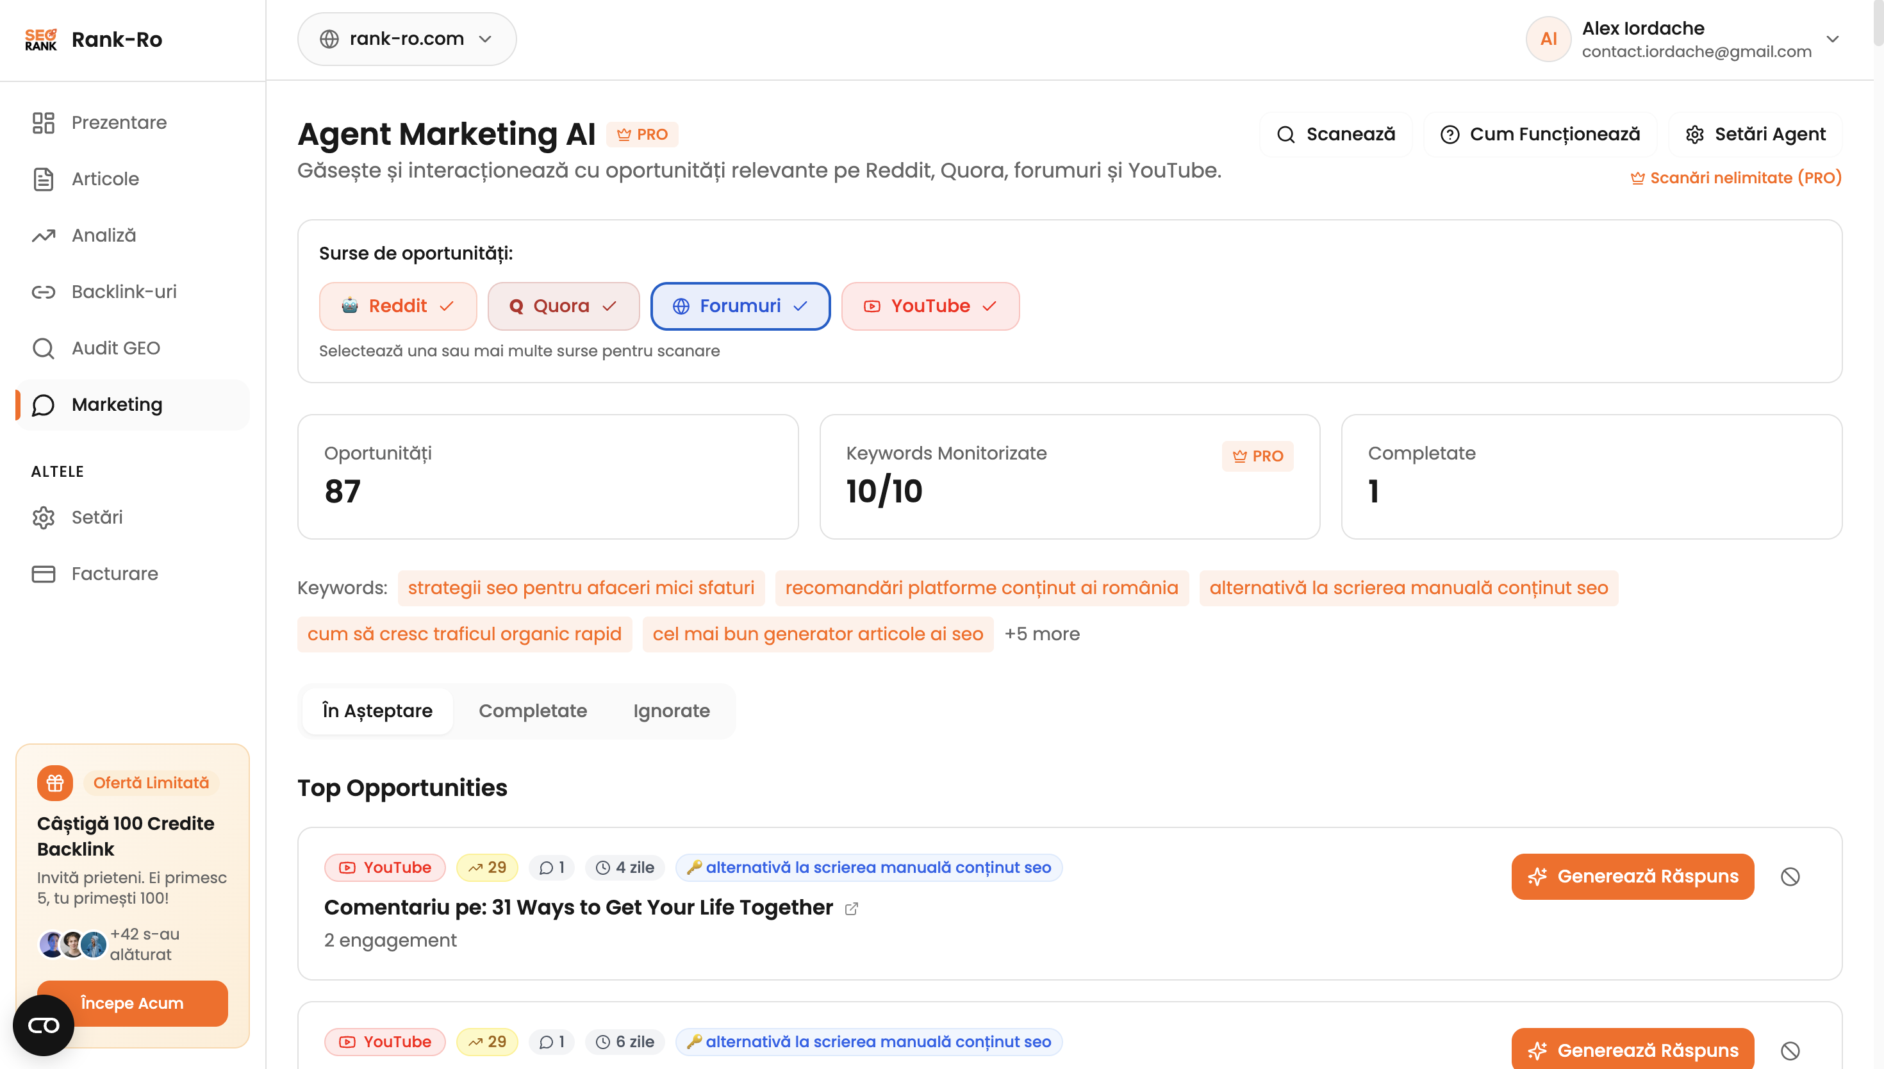The height and width of the screenshot is (1069, 1884).
Task: Toggle the Reddit source chip
Action: click(x=398, y=306)
